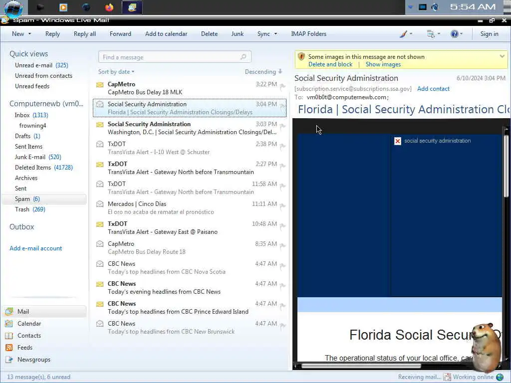This screenshot has height=383, width=511.
Task: Click envelope icon of Washington, D.C. message
Action: click(x=100, y=124)
